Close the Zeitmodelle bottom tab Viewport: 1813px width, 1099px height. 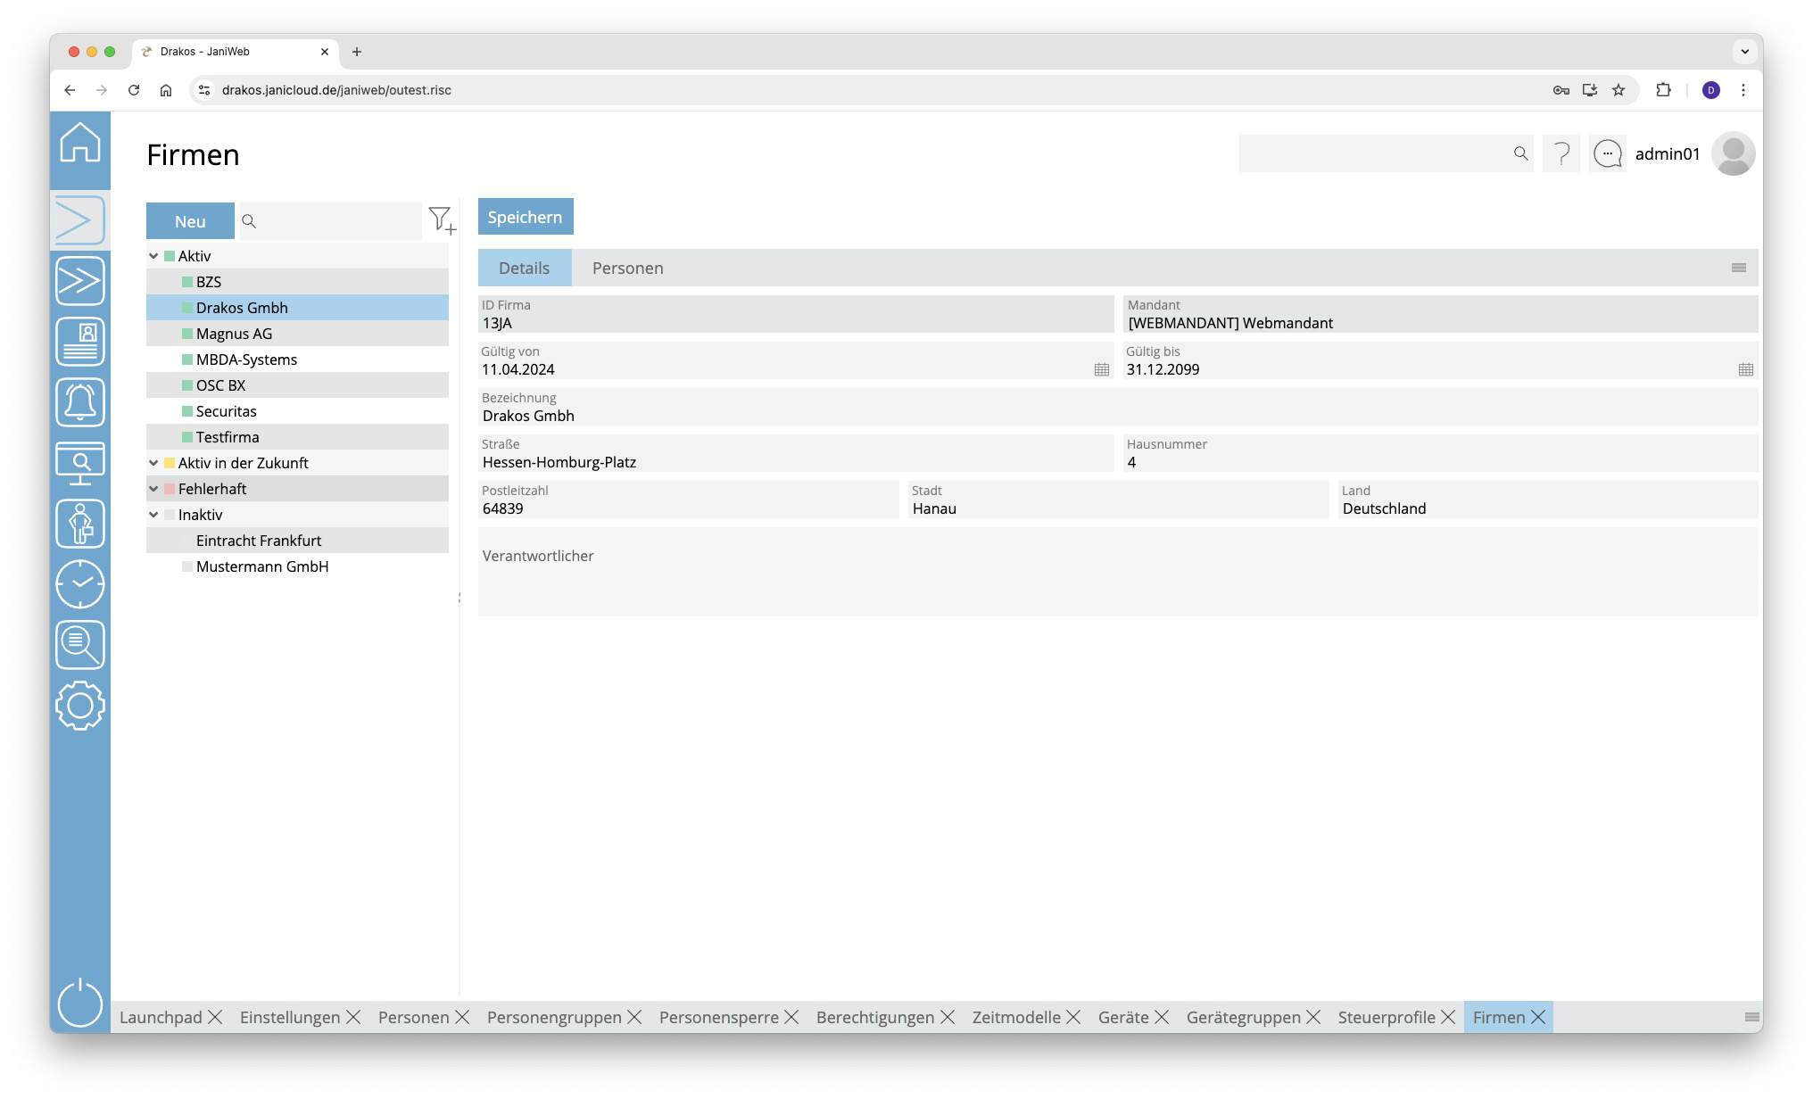pyautogui.click(x=1073, y=1018)
